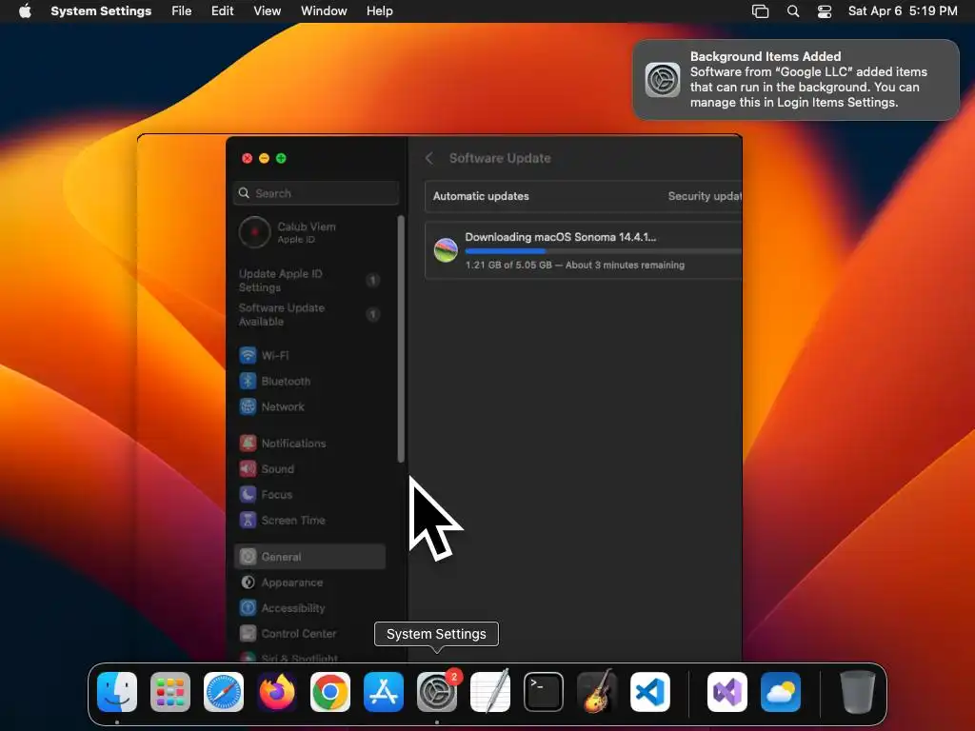Open Finder from the Dock
This screenshot has height=731, width=975.
click(x=117, y=692)
